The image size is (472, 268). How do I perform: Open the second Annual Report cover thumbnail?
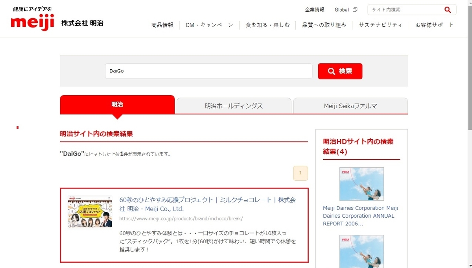tap(361, 251)
